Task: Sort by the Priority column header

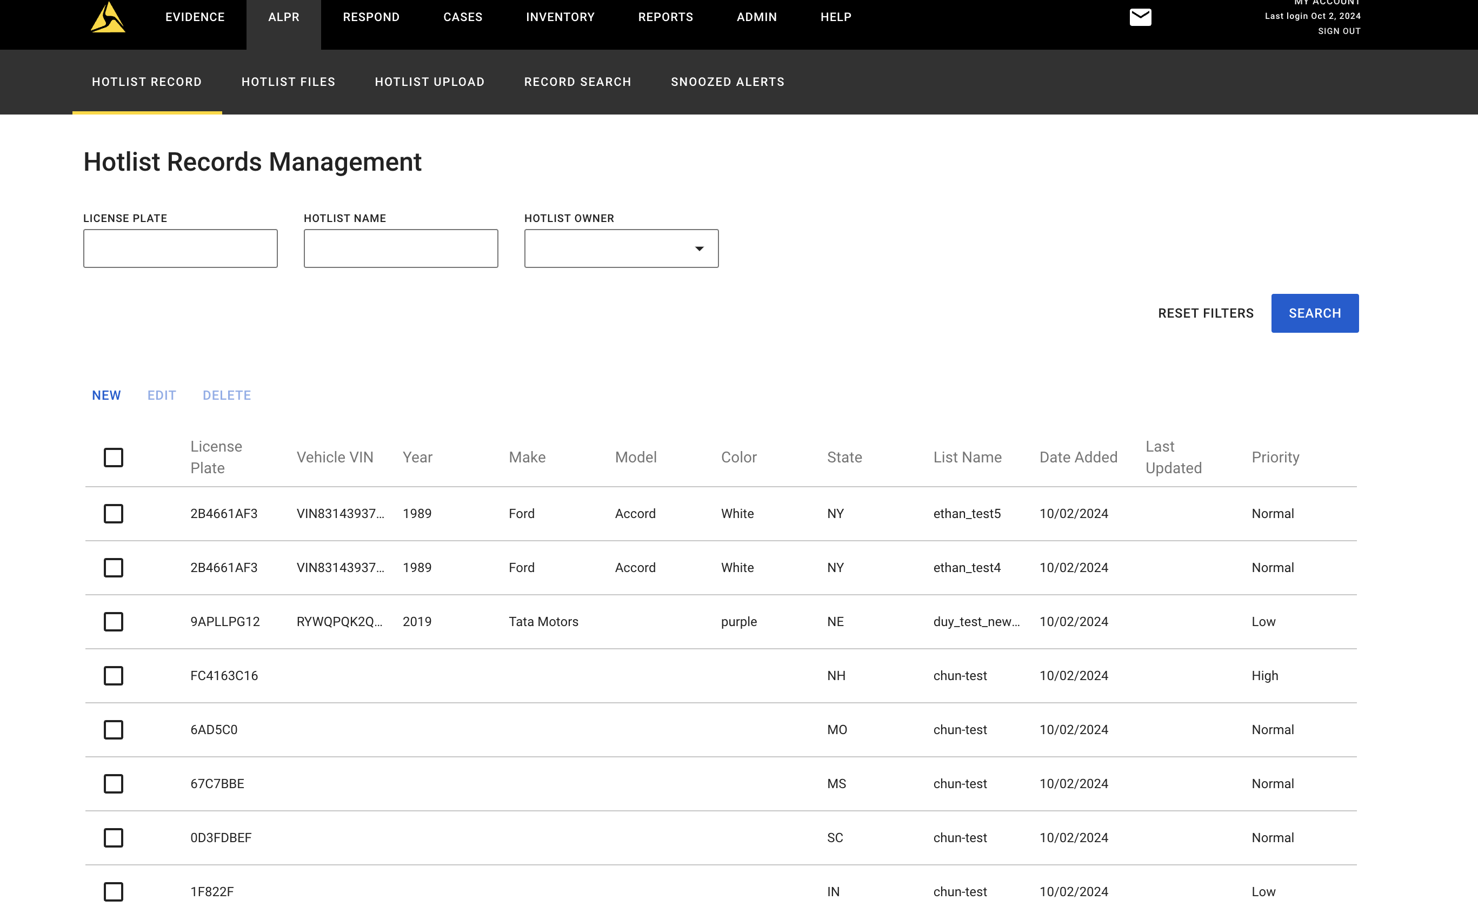Action: (x=1275, y=458)
